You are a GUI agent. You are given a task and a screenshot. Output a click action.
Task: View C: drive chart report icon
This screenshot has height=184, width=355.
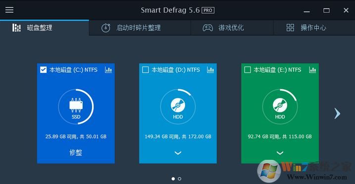pyautogui.click(x=108, y=70)
